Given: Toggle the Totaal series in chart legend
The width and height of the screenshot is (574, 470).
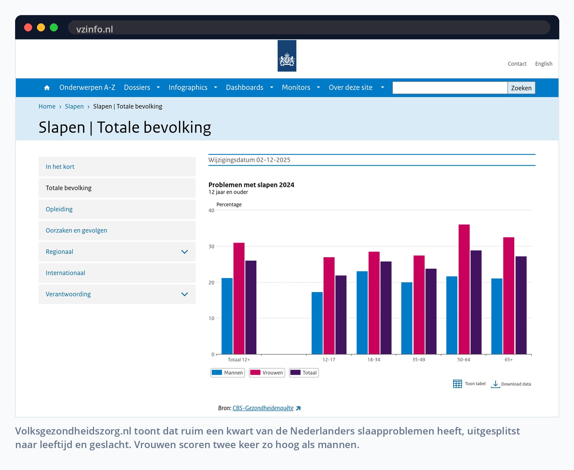Looking at the screenshot, I should click(304, 373).
